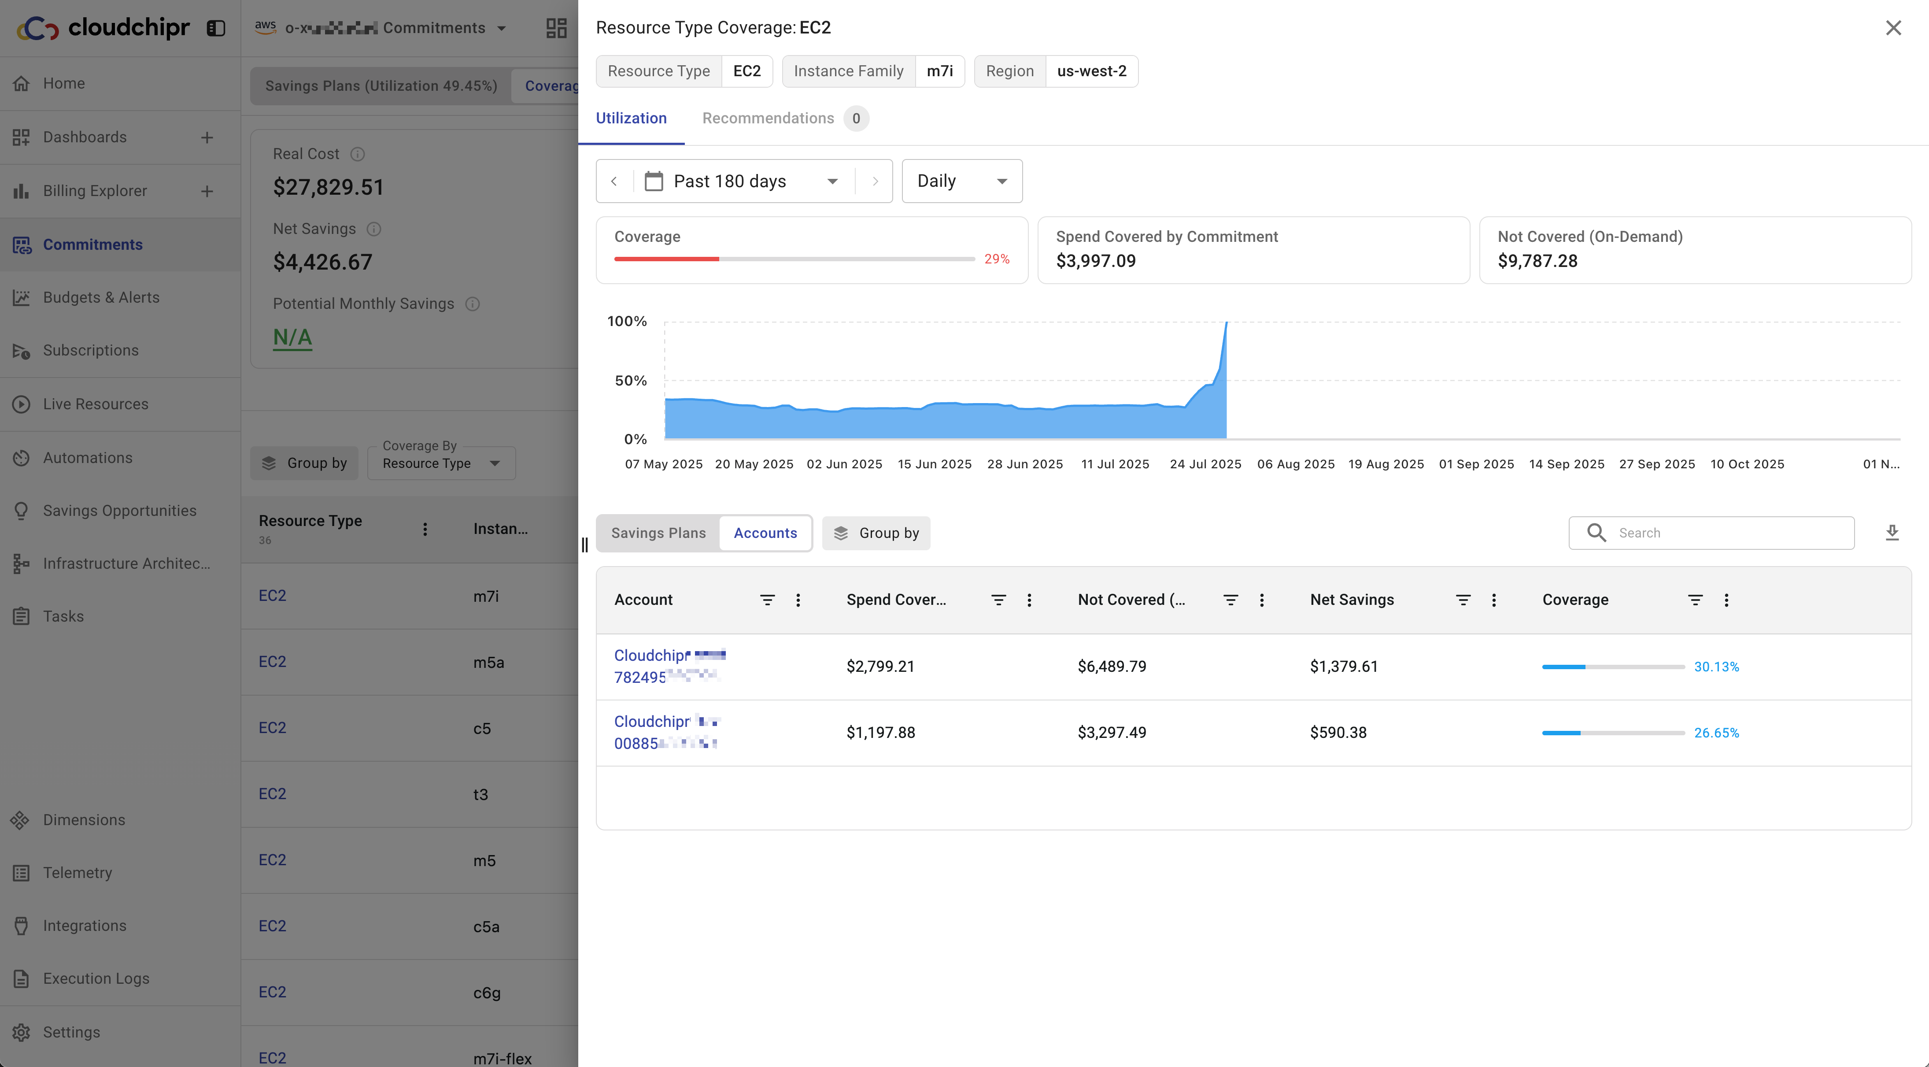Open Savings Opportunities in sidebar

pyautogui.click(x=120, y=510)
